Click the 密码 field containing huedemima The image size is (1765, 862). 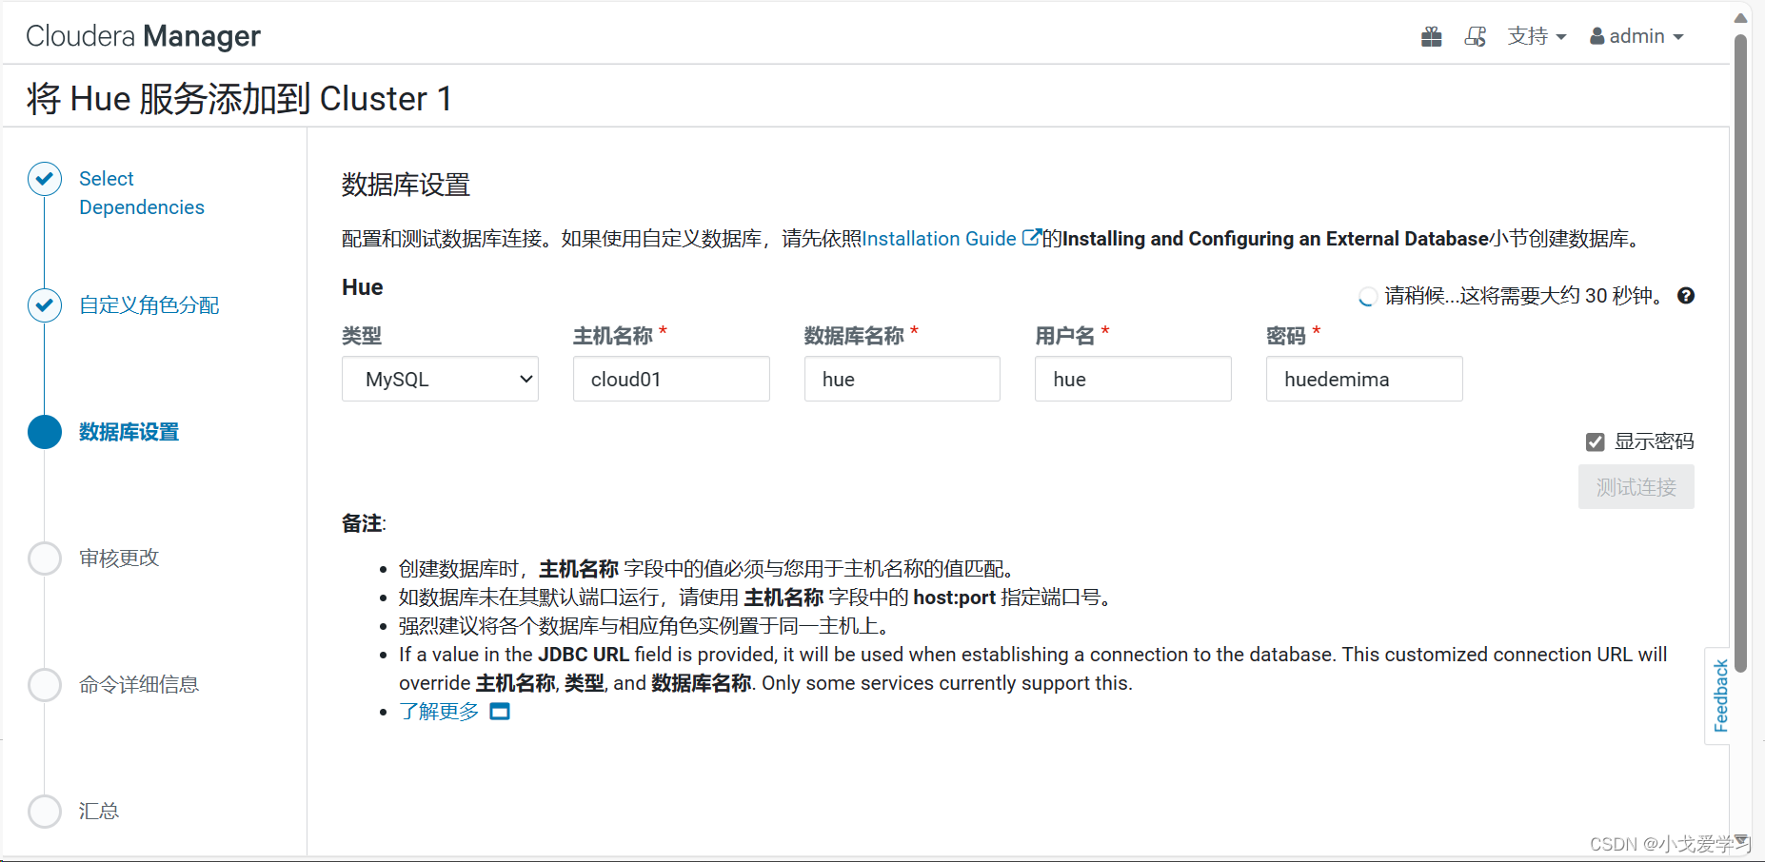tap(1364, 379)
